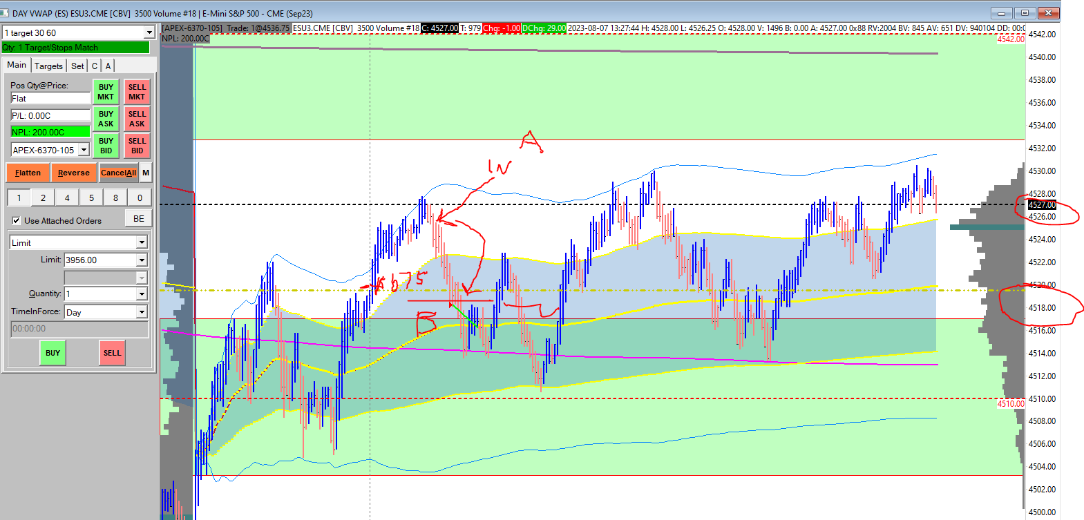Open the A tab

(x=108, y=66)
